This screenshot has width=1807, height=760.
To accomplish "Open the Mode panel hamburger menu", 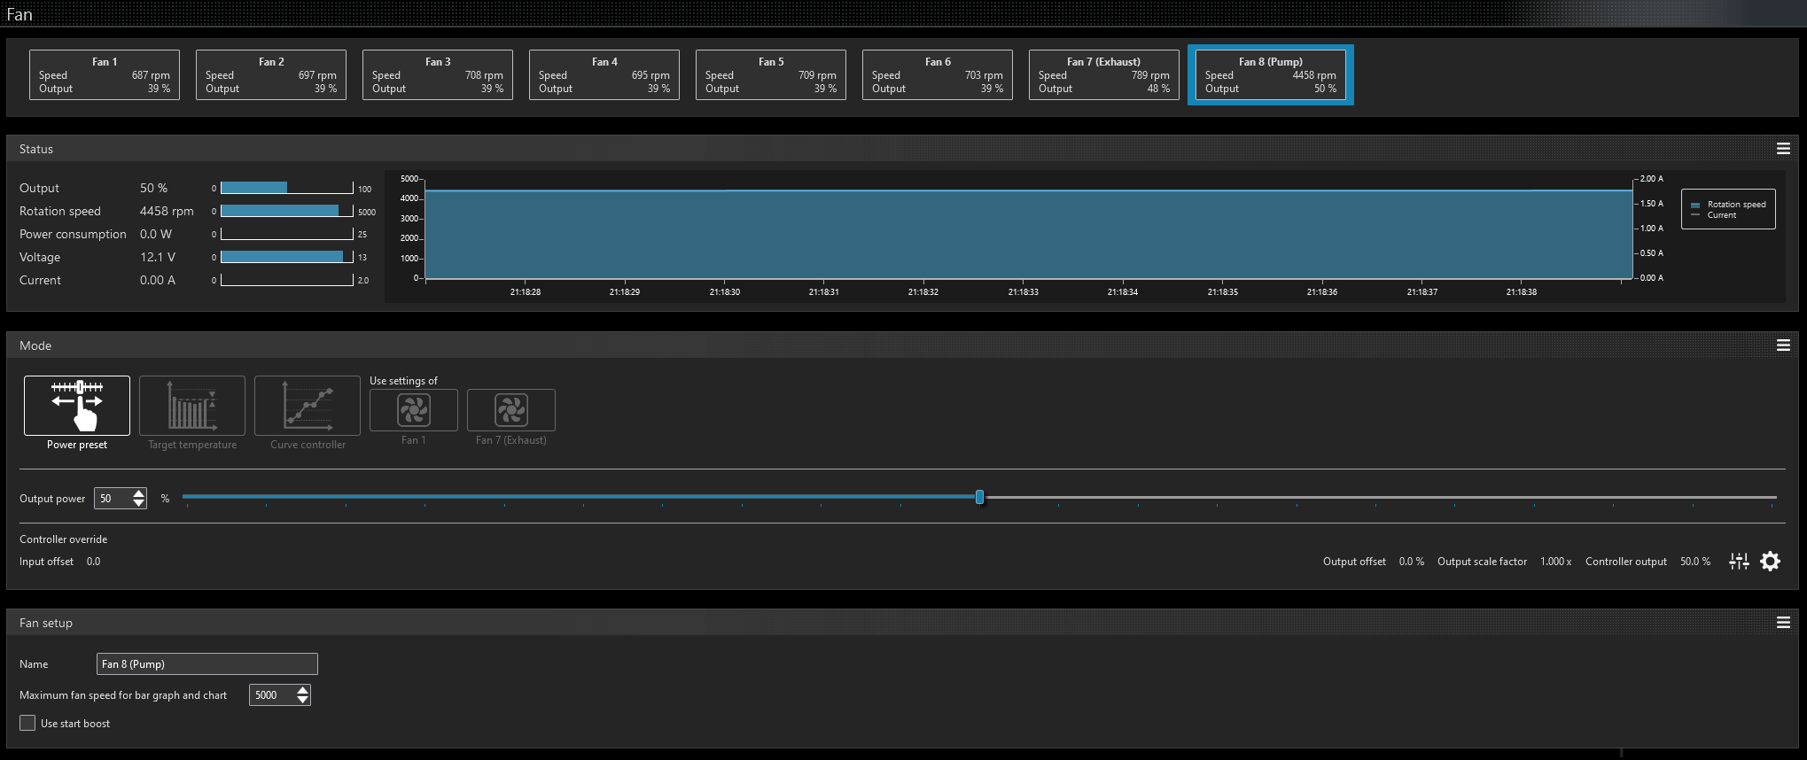I will pos(1783,345).
